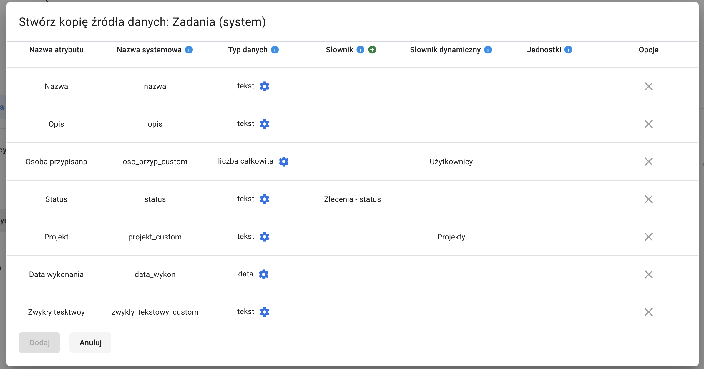Click the info icon beside Typ danych
Image resolution: width=704 pixels, height=369 pixels.
tap(275, 50)
